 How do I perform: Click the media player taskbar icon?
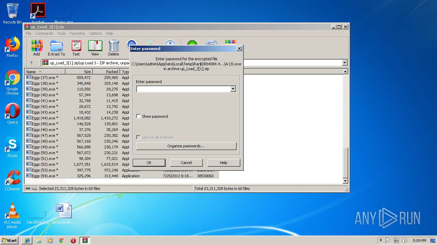point(50,240)
